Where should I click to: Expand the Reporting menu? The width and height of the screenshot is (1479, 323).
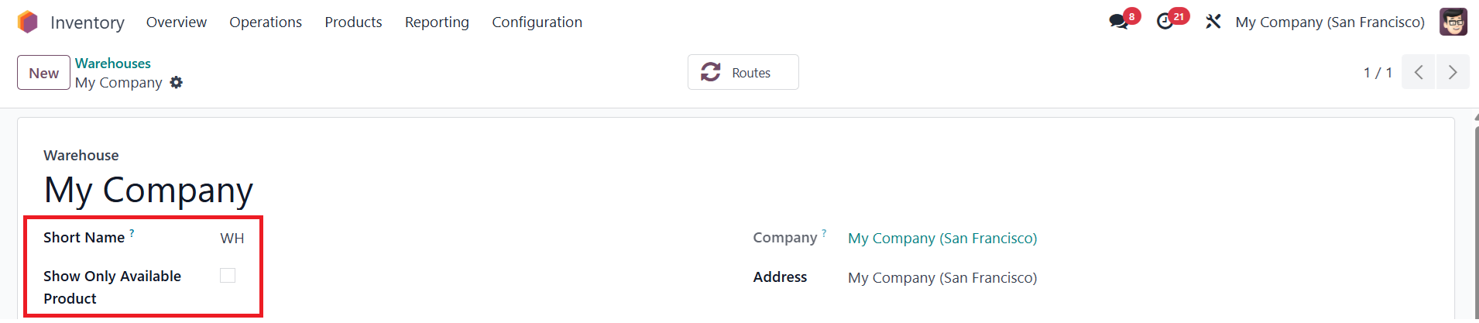coord(437,22)
